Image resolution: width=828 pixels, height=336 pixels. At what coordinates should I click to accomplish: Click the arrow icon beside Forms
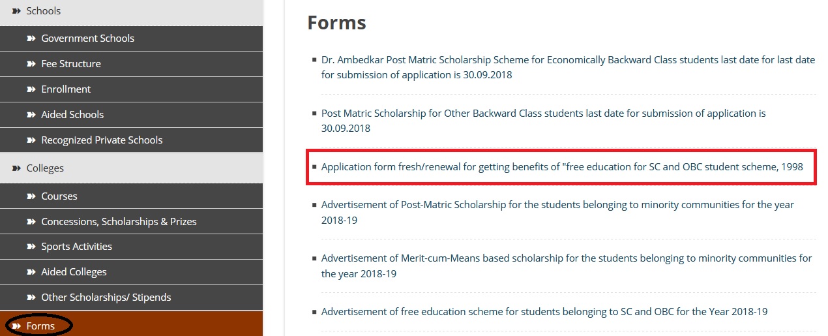tap(17, 326)
